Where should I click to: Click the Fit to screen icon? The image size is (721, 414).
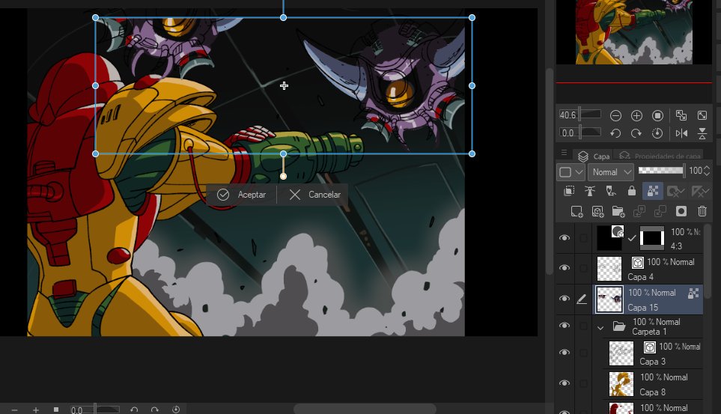pyautogui.click(x=702, y=115)
